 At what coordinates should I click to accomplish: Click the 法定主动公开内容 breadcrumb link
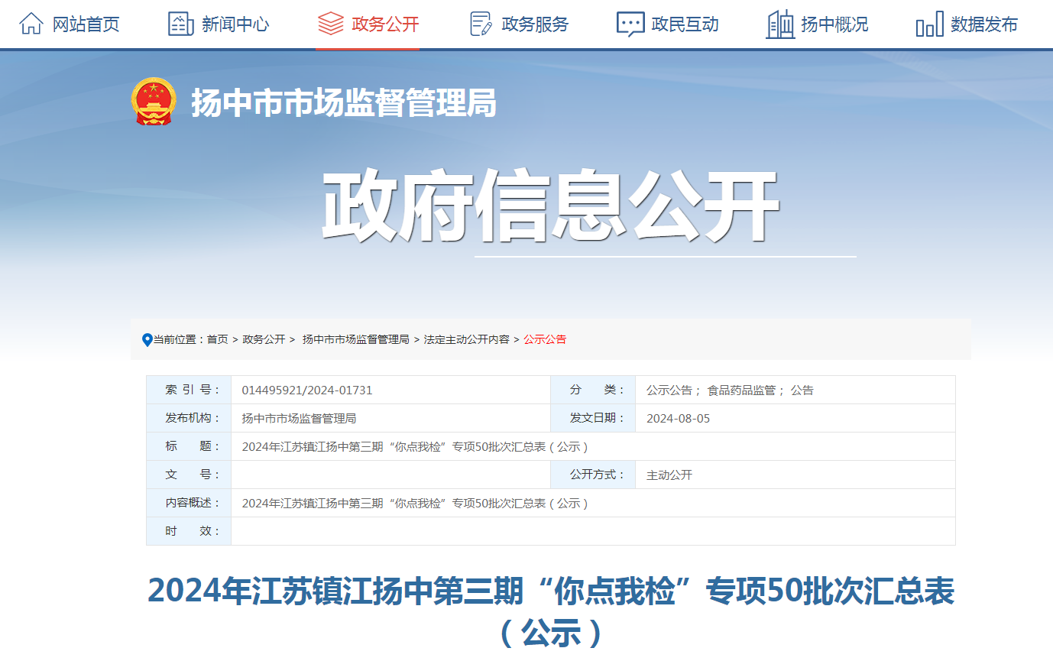click(x=467, y=339)
